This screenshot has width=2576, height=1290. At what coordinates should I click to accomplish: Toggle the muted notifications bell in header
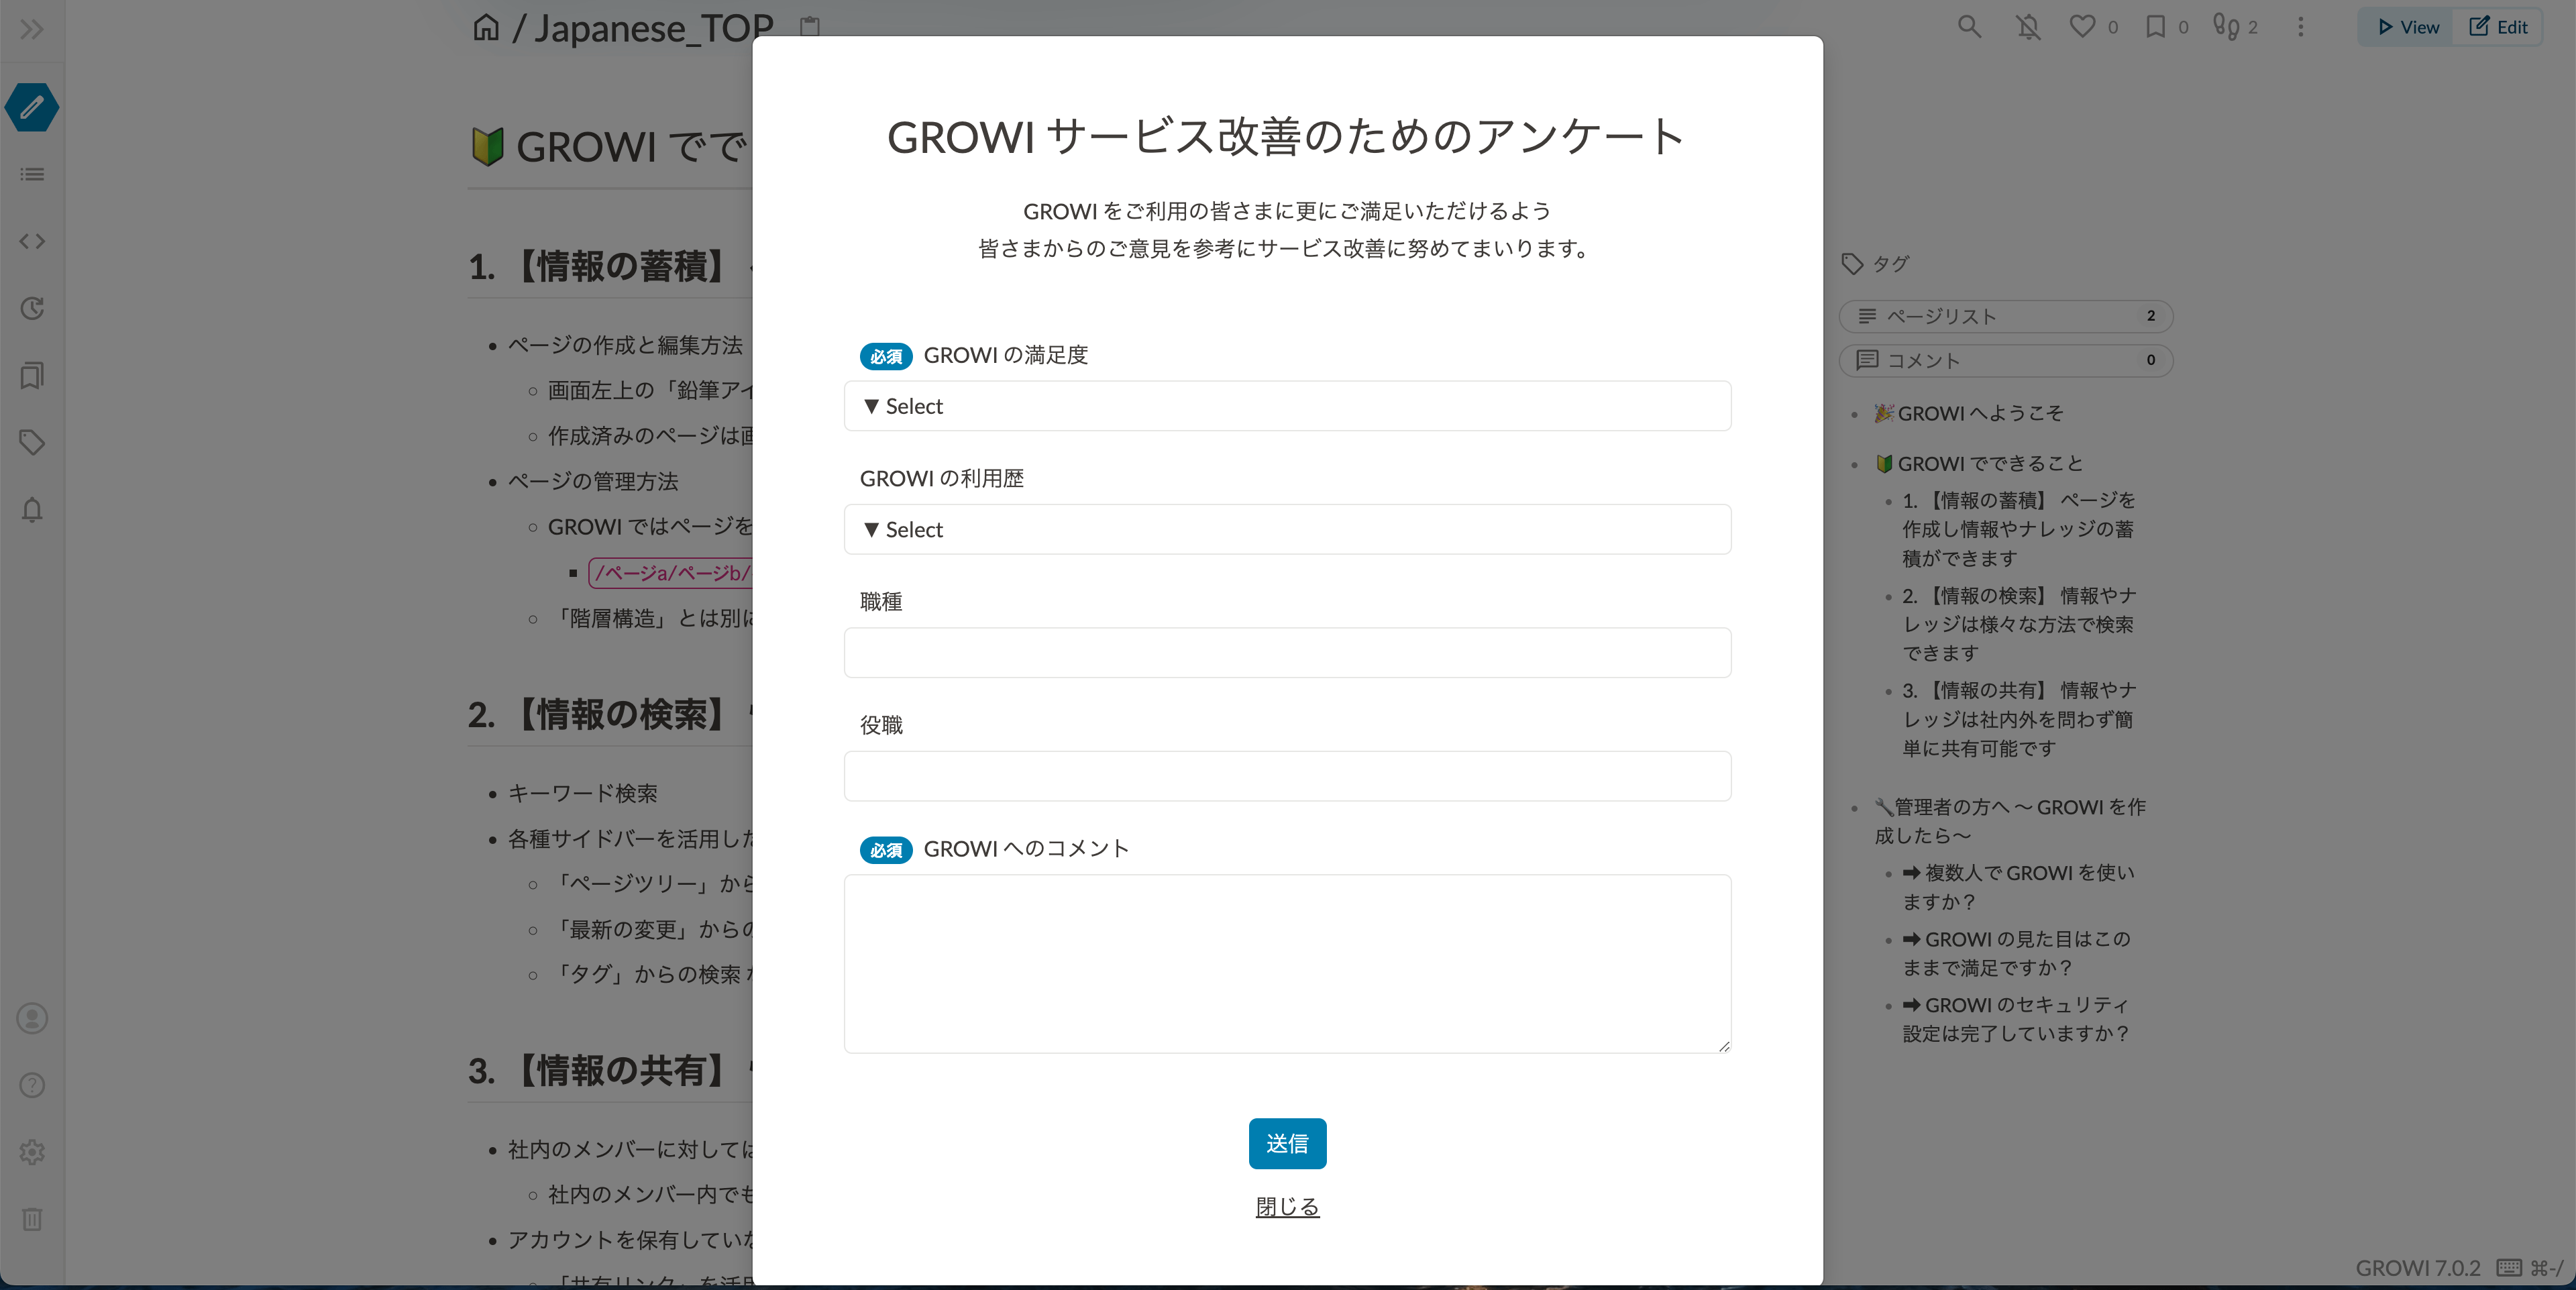pos(2028,27)
